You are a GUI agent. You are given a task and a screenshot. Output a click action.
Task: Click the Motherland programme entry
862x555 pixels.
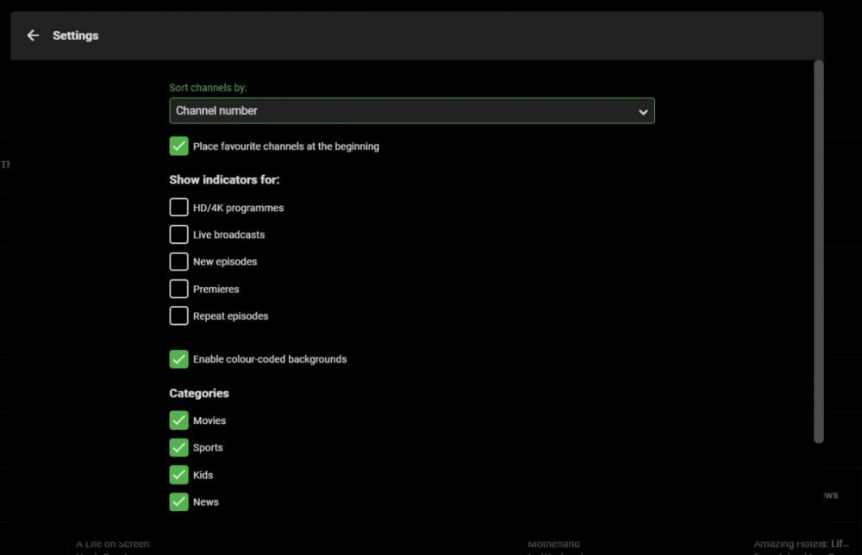point(553,544)
